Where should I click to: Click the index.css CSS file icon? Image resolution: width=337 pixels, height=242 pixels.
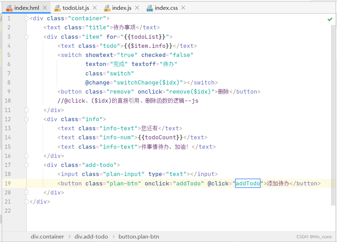click(150, 8)
